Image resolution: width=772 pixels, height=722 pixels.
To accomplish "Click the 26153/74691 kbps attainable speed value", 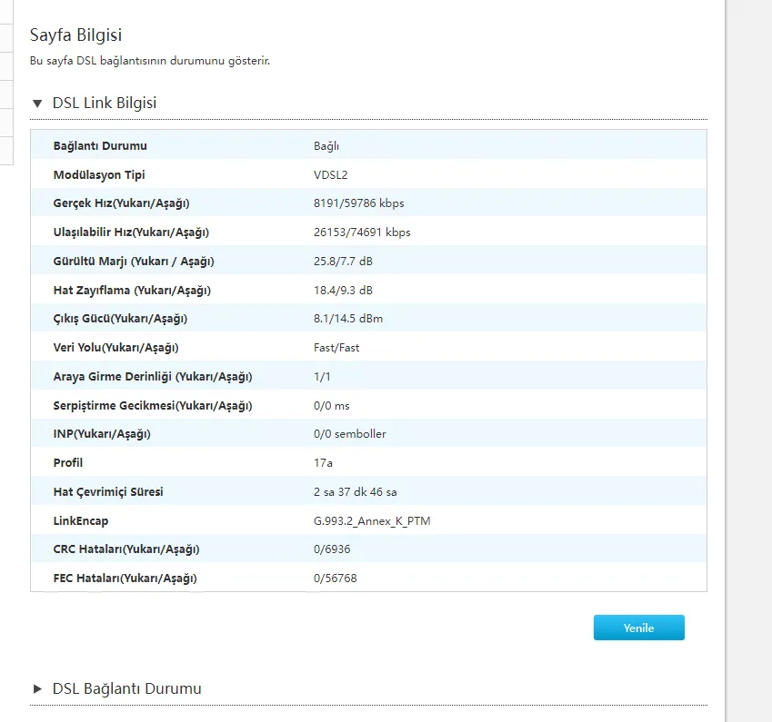I will 362,232.
